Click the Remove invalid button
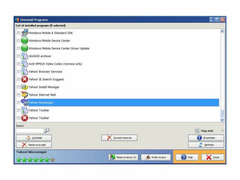This screenshot has width=240, height=180. (34, 145)
